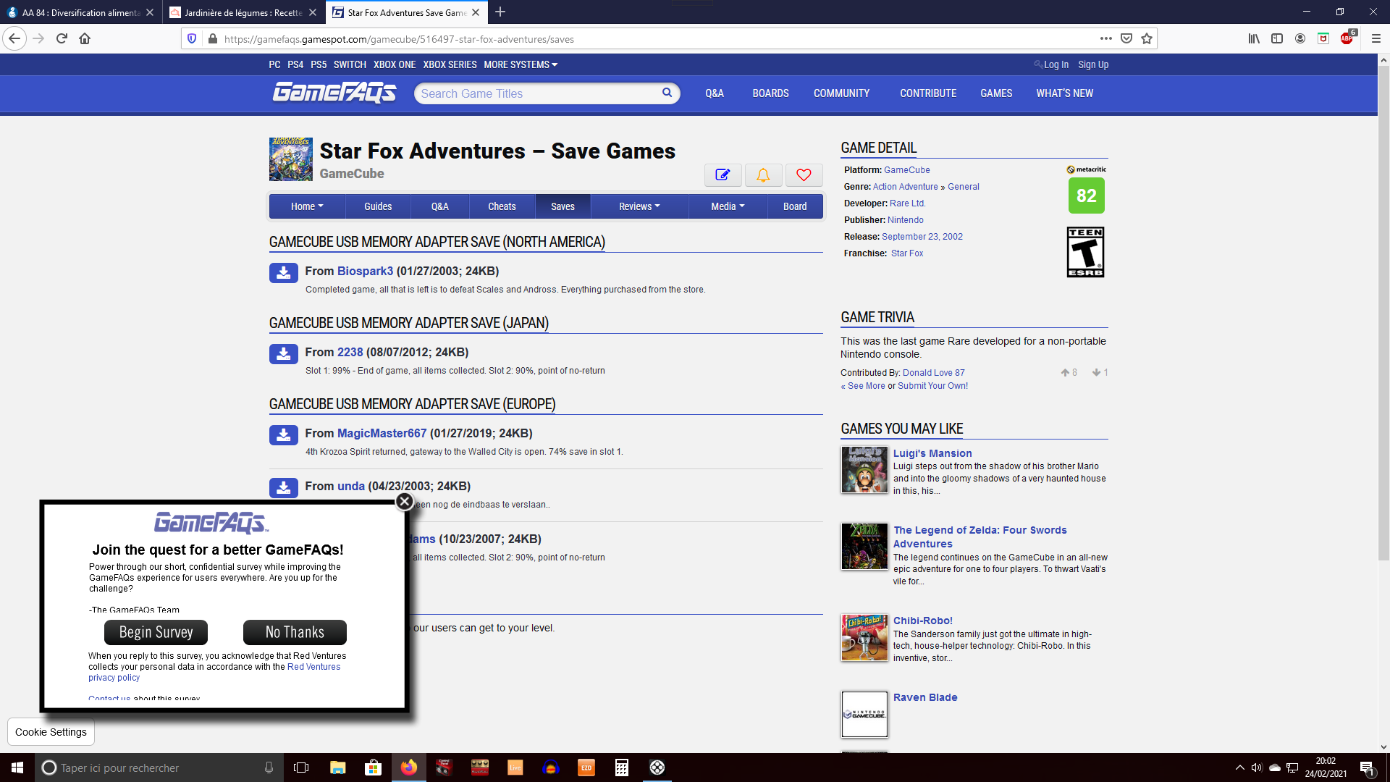Image resolution: width=1390 pixels, height=782 pixels.
Task: Open the game Q&A tab
Action: (439, 206)
